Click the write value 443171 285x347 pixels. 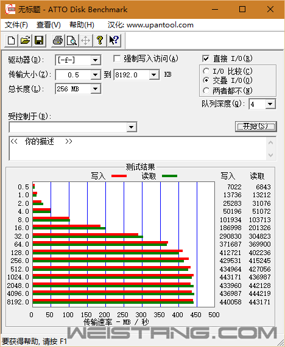(x=230, y=277)
